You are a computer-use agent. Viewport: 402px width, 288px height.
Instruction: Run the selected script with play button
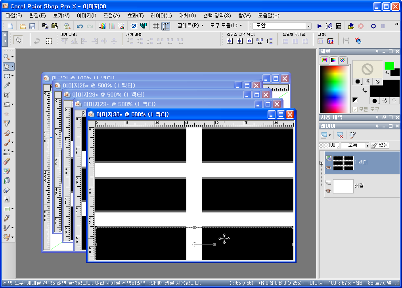tap(320, 26)
